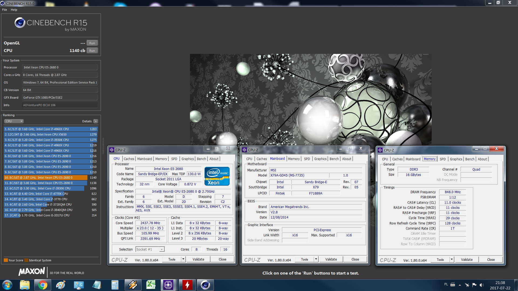This screenshot has height=291, width=518.
Task: Run the OpenGL benchmark
Action: pos(92,43)
